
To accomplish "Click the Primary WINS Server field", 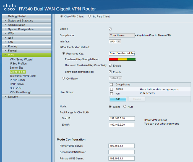I will point(121,158).
